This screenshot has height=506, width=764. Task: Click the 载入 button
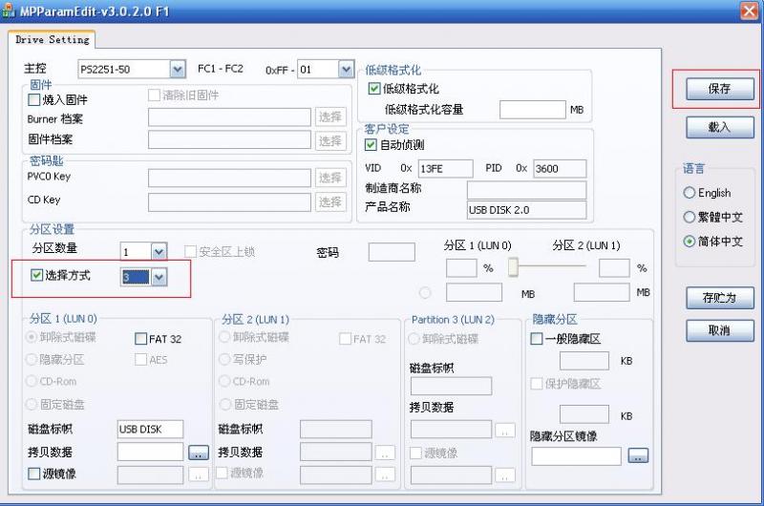coord(719,127)
